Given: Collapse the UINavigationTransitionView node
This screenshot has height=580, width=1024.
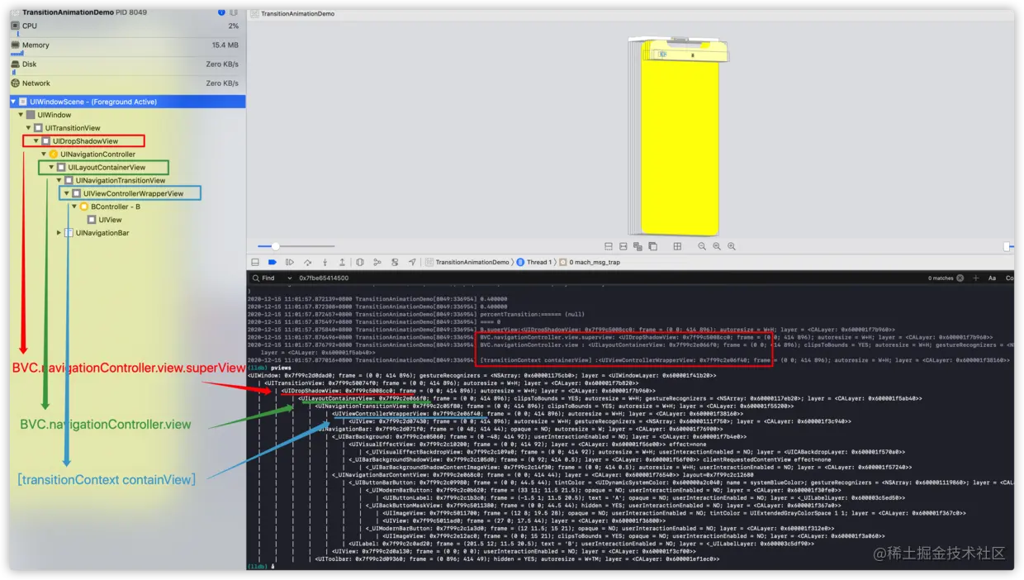Looking at the screenshot, I should (x=59, y=180).
